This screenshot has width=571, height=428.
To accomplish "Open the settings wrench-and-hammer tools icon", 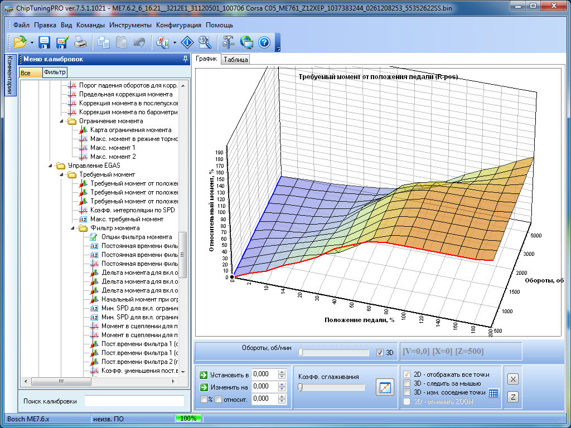I will pyautogui.click(x=229, y=42).
